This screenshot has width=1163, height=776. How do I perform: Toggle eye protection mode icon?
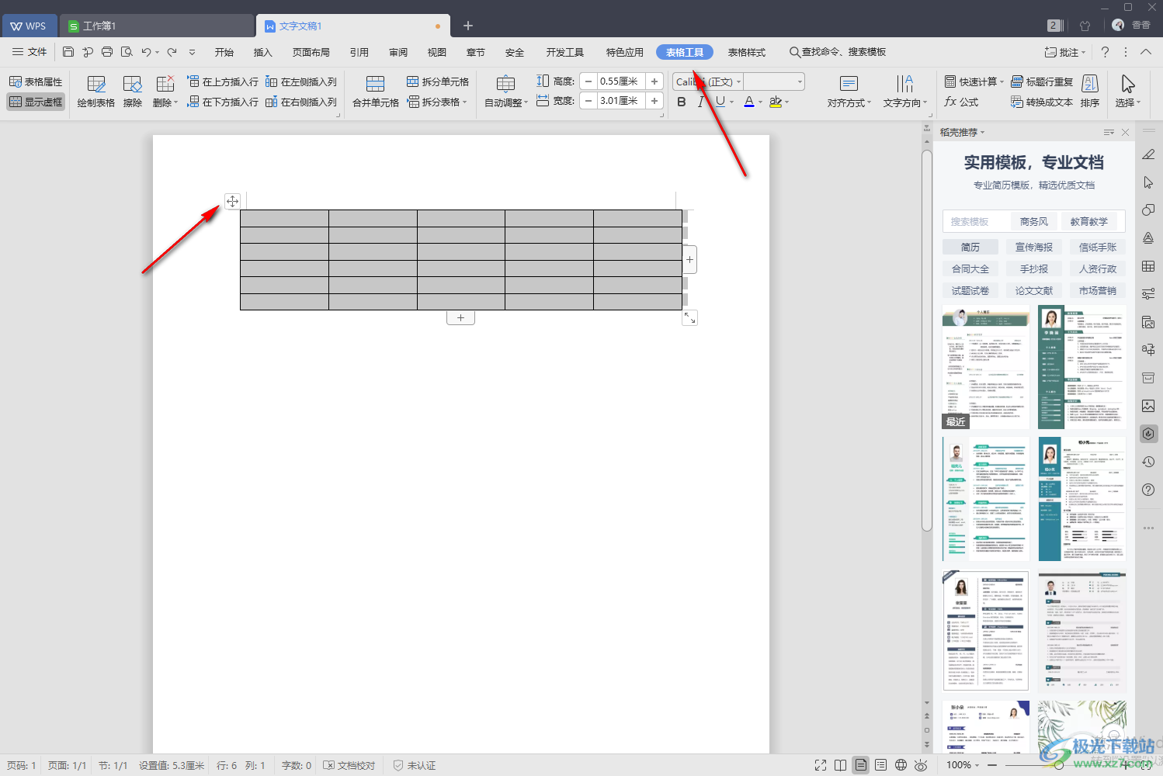coord(921,765)
